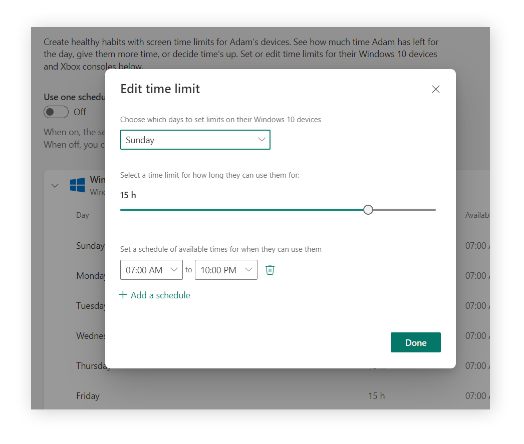Viewport: 524px width, 444px height.
Task: Dismiss the Edit time limit dialog with the X
Action: tap(435, 89)
